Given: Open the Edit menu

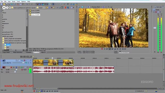Looking at the screenshot, I should [5, 2].
